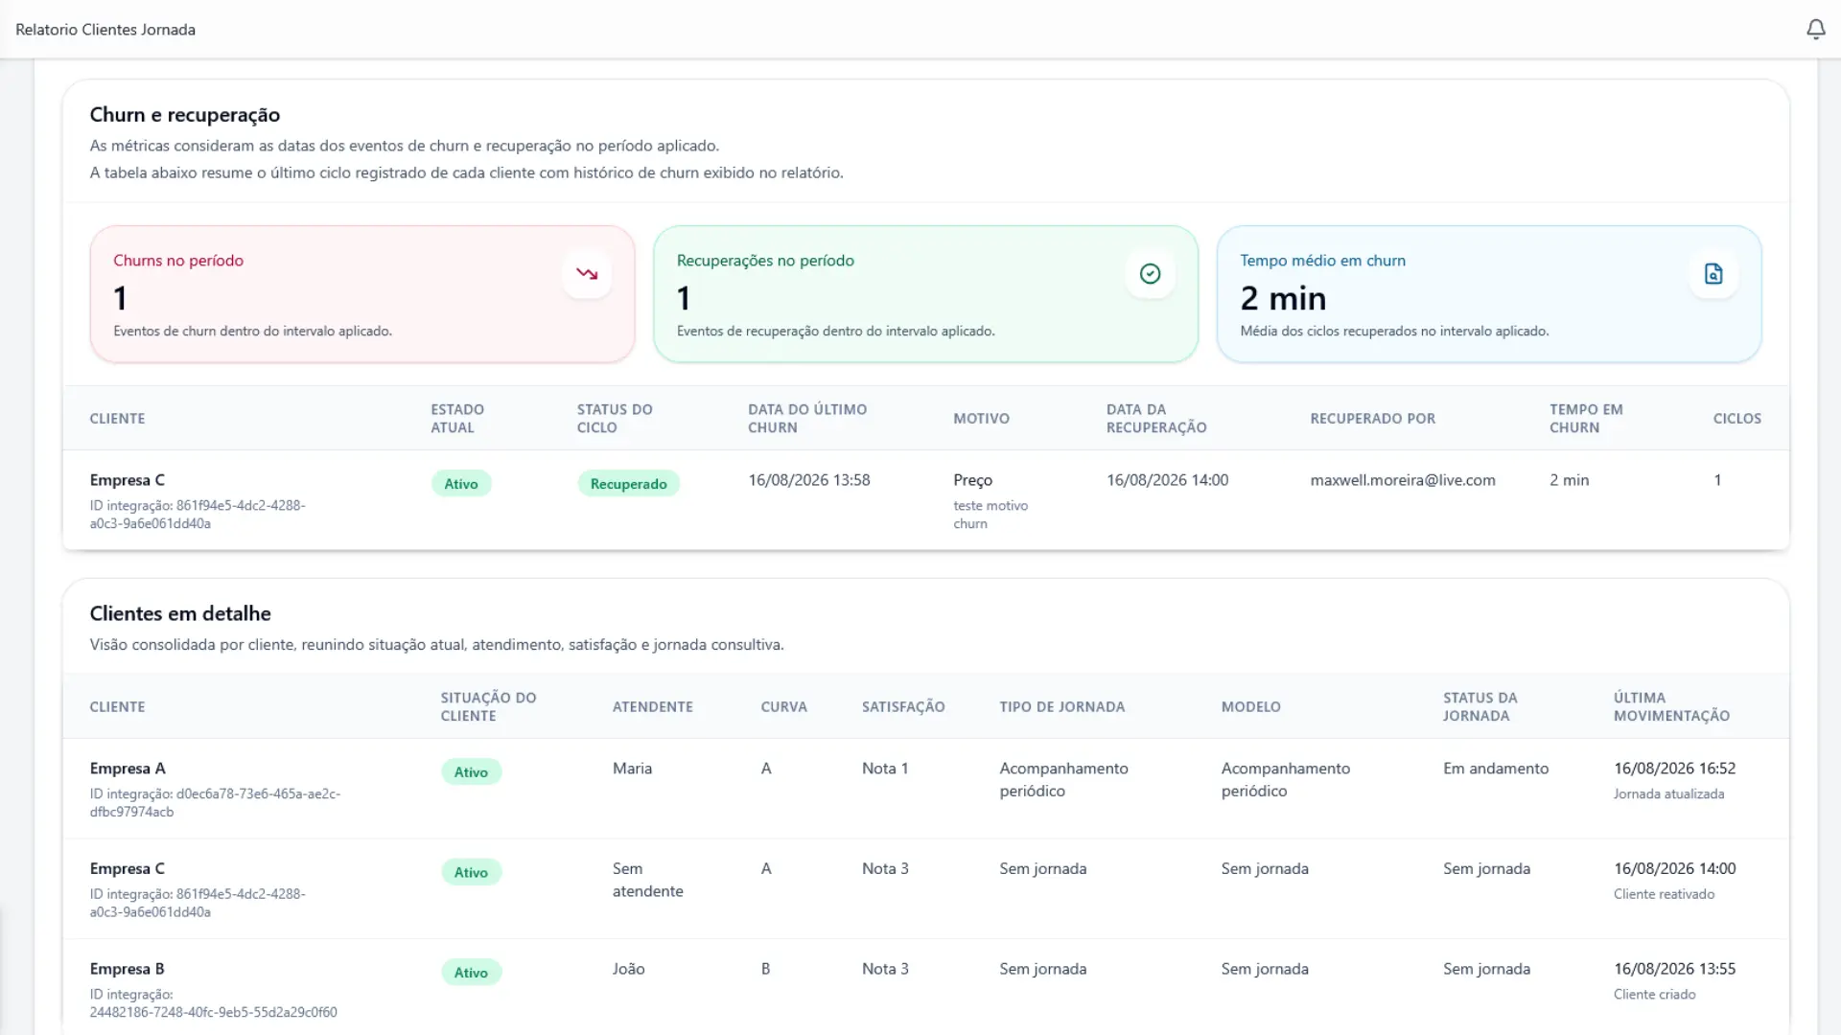Click the 'Satisfação' column header
The image size is (1841, 1035).
(902, 707)
